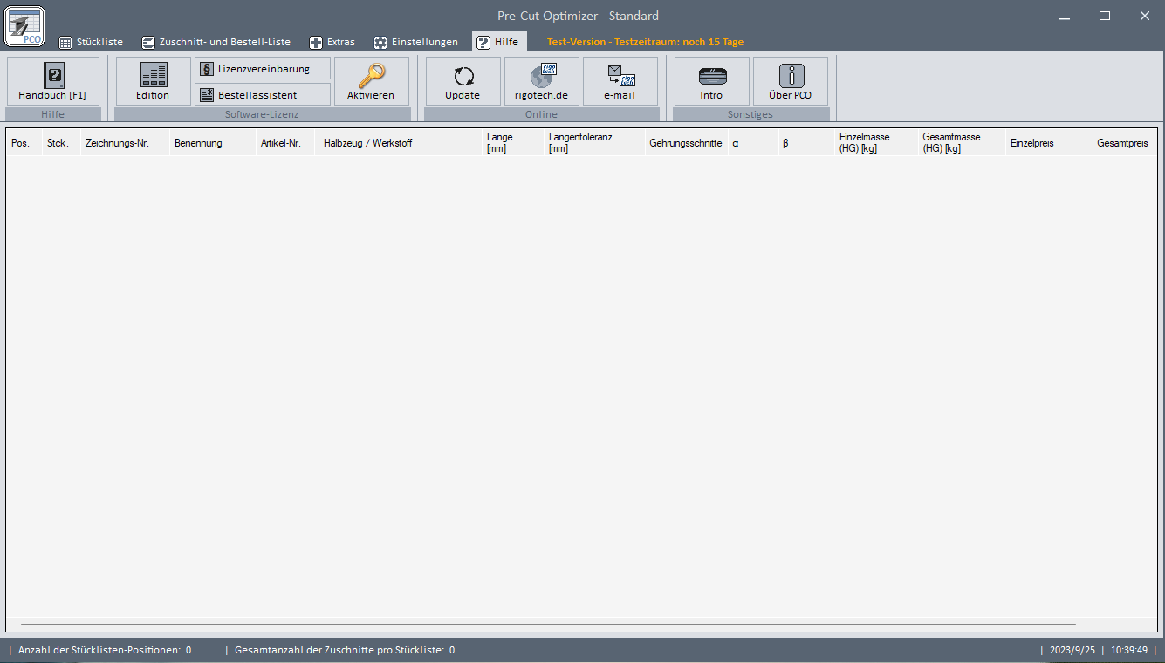Image resolution: width=1165 pixels, height=663 pixels.
Task: Click the Gesamtanzahl der Zuschnitte status text
Action: 345,650
